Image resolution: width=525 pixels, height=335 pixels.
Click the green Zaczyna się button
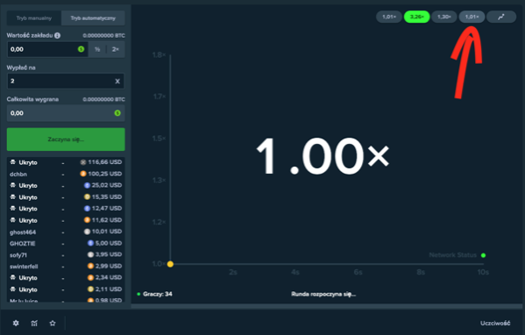66,139
